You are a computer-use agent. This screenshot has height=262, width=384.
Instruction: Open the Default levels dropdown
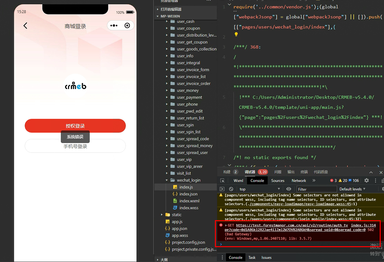point(352,189)
